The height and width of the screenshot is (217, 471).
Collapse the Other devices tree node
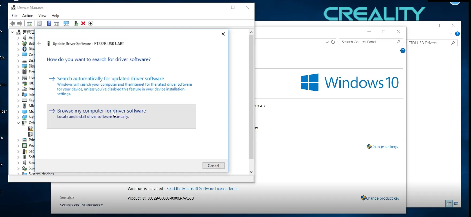coord(18,123)
